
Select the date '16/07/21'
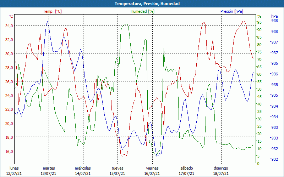[152, 173]
